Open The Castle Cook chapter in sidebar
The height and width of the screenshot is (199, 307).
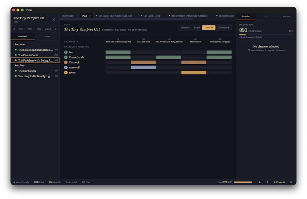pos(35,55)
